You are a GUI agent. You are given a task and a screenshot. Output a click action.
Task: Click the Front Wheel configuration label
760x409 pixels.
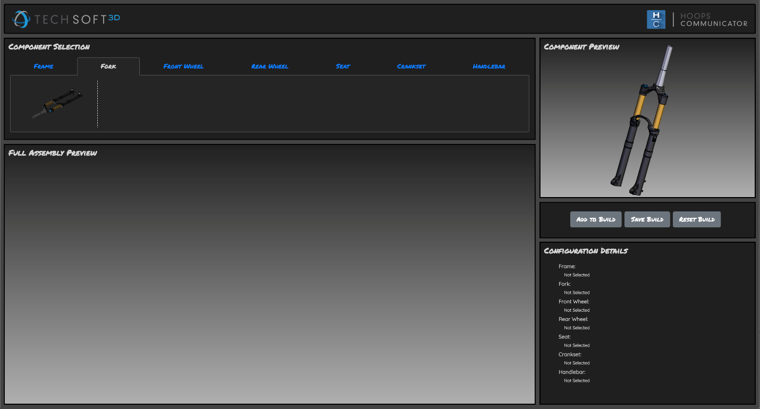click(573, 302)
